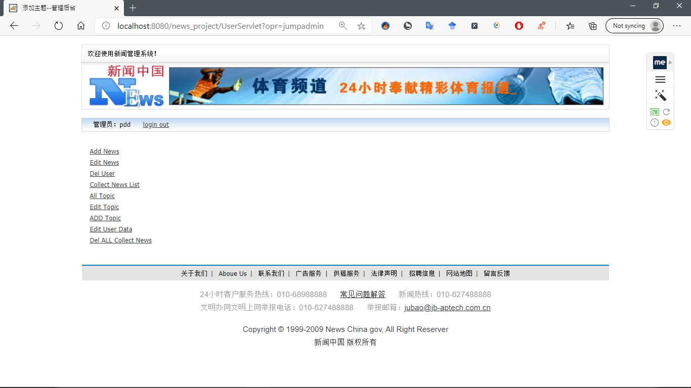Open the Edit Topic link

click(x=104, y=207)
